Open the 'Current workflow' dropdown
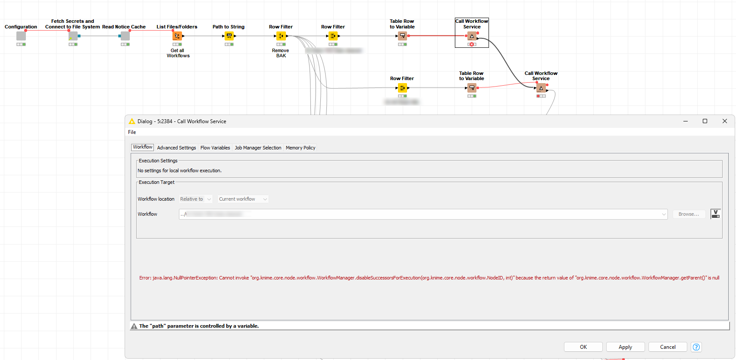 (243, 199)
